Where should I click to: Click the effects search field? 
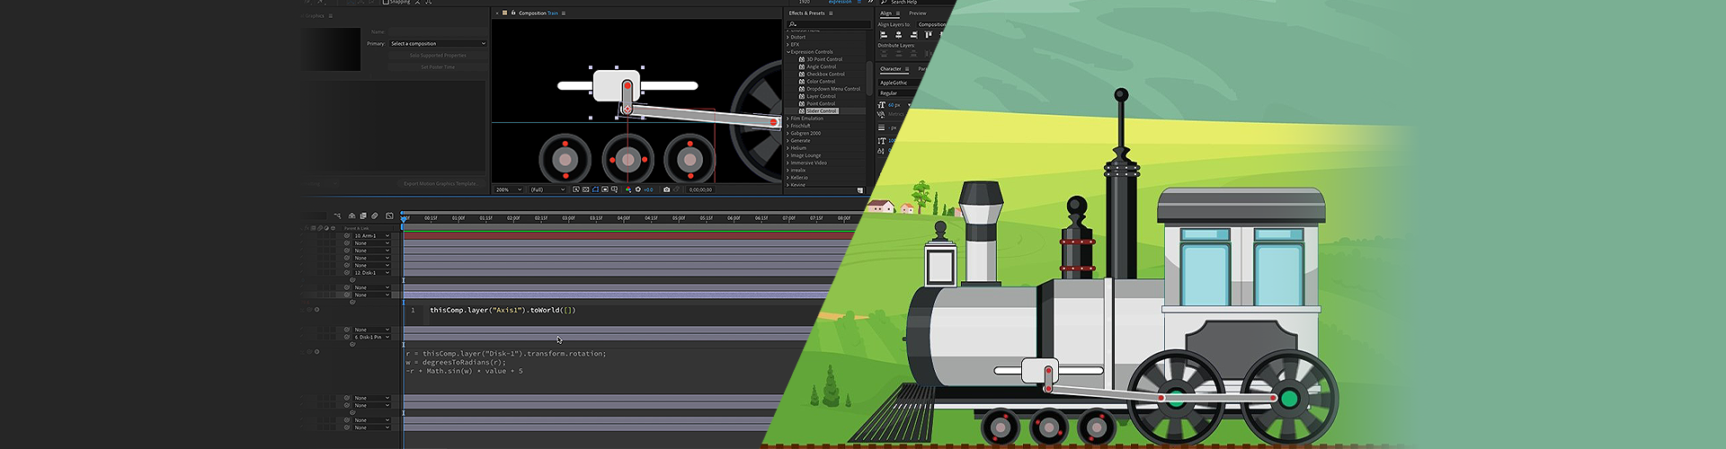(829, 24)
